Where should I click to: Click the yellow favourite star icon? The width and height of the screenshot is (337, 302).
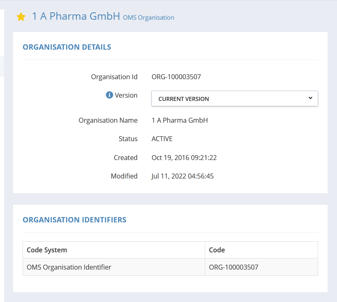tap(21, 17)
